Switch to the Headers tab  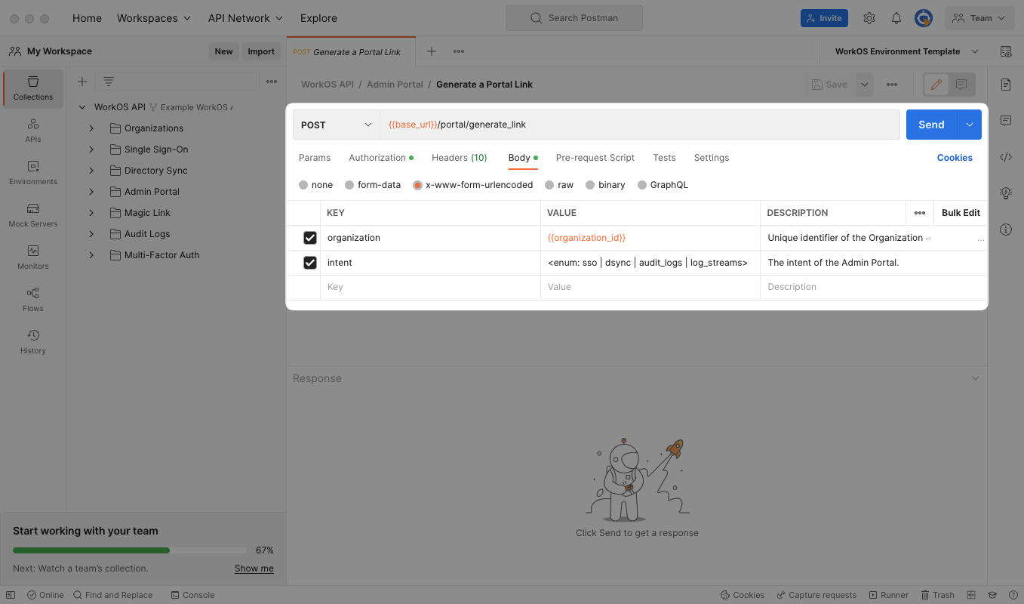coord(459,158)
